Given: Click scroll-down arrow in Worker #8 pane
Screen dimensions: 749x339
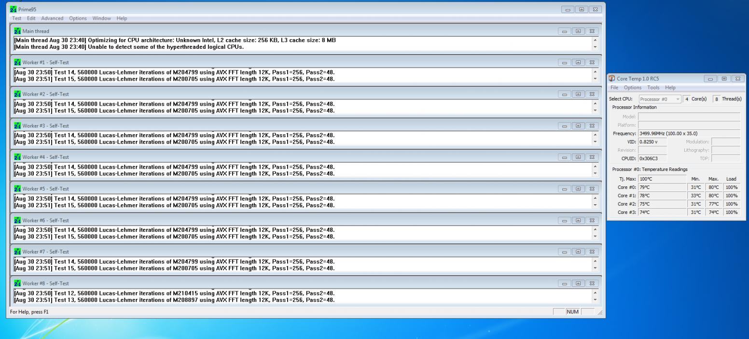Looking at the screenshot, I should click(595, 299).
